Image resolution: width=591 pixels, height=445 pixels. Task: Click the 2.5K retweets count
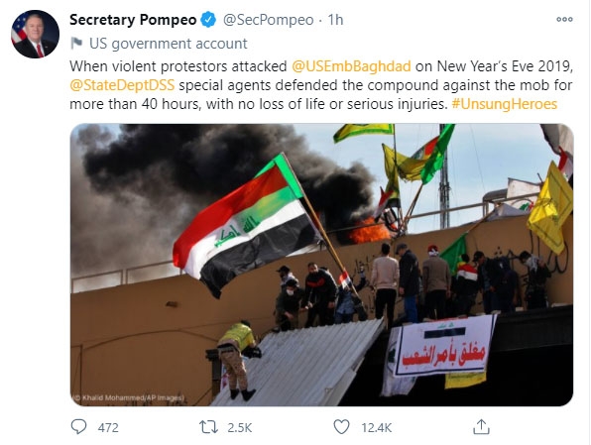tap(240, 428)
